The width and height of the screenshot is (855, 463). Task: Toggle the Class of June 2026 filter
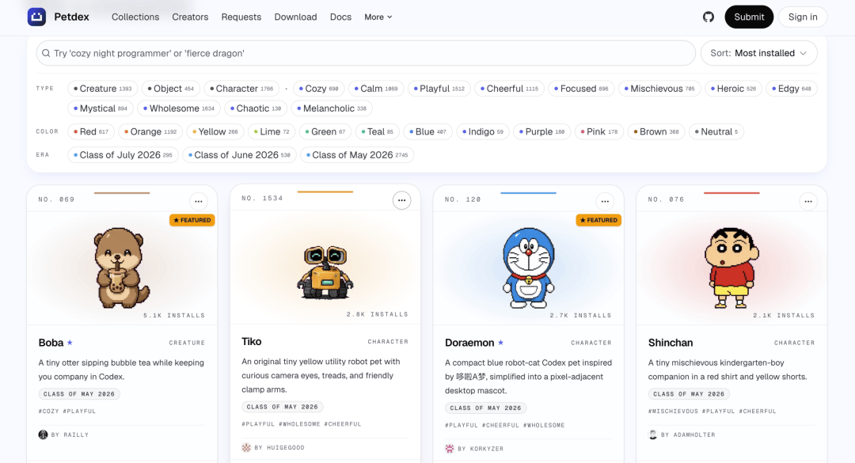click(239, 155)
